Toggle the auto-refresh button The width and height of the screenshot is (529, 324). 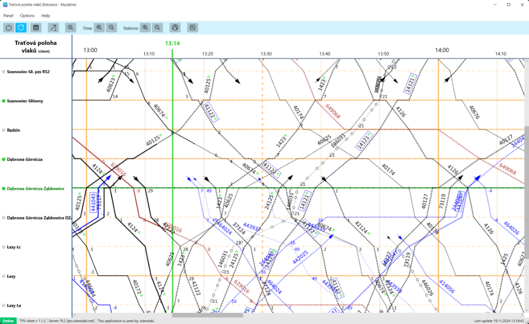pyautogui.click(x=21, y=27)
